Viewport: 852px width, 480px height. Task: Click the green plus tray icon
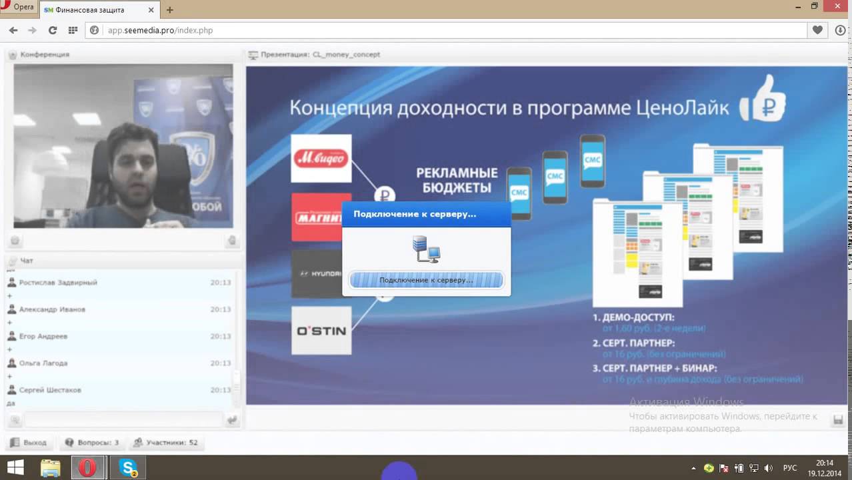(x=709, y=468)
